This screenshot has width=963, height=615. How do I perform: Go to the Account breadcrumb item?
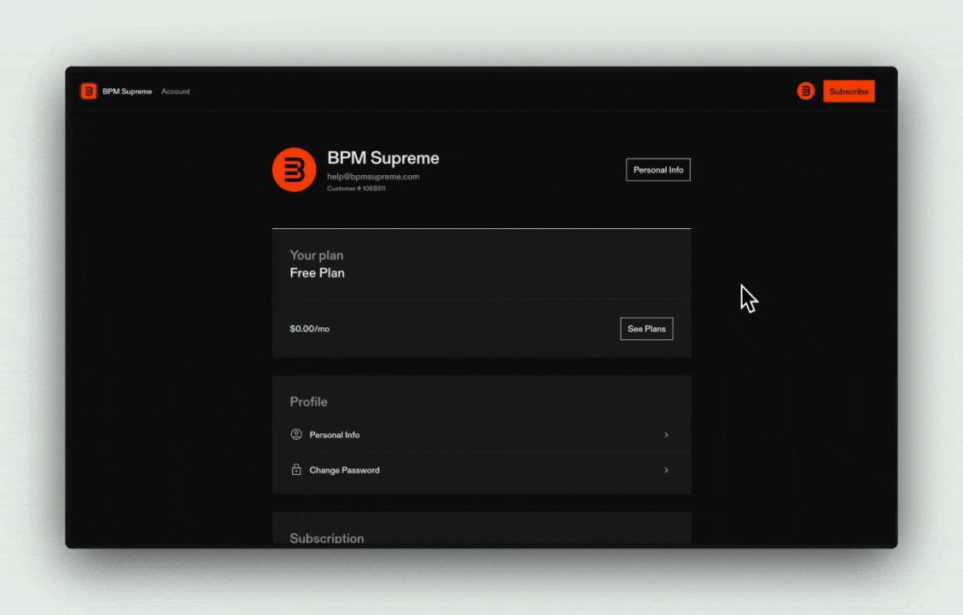point(176,91)
